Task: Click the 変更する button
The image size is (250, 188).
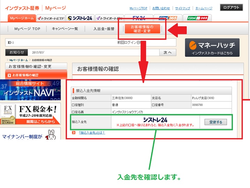Action: 216,122
